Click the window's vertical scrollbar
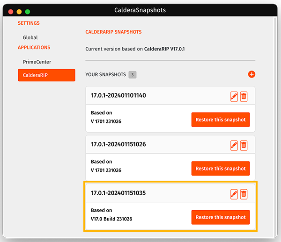Screen dimensions: 281x242 (275, 127)
